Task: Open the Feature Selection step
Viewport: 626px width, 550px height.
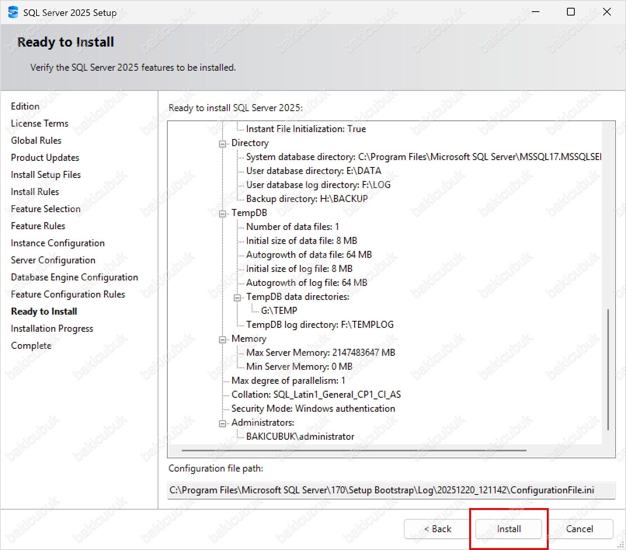Action: [45, 209]
